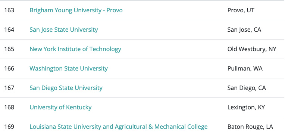This screenshot has width=285, height=137.
Task: Click the Old Westbury, NY location cell
Action: [x=252, y=49]
